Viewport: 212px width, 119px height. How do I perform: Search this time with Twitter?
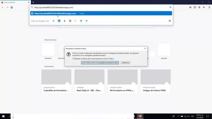[x=81, y=21]
